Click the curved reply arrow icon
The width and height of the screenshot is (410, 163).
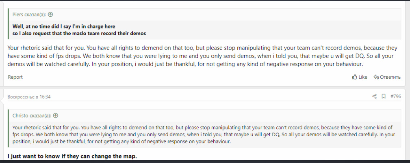[376, 77]
